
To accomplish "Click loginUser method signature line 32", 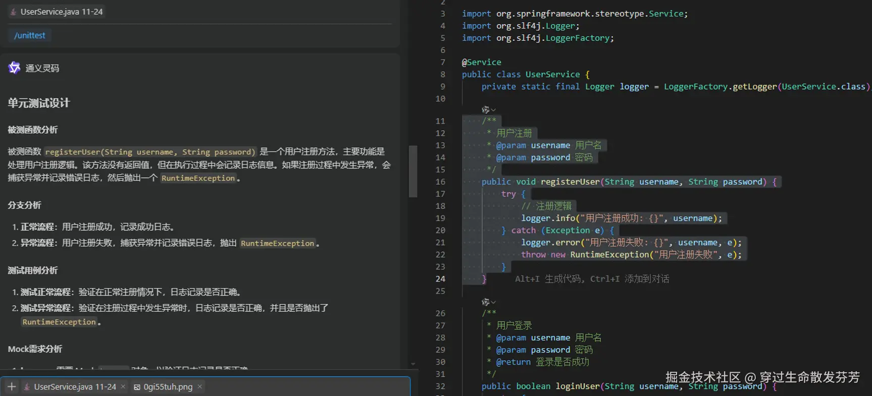I will tap(629, 386).
